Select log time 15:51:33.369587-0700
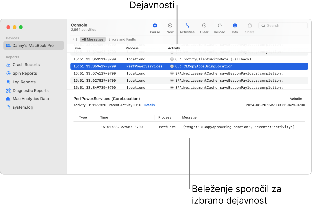This screenshot has height=208, width=312. click(122, 127)
